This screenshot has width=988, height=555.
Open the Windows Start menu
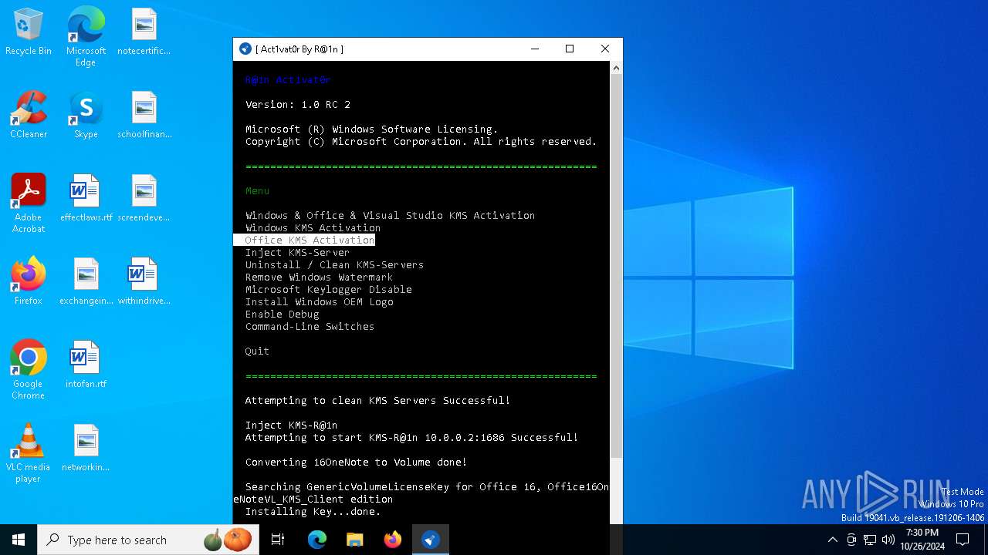[19, 540]
